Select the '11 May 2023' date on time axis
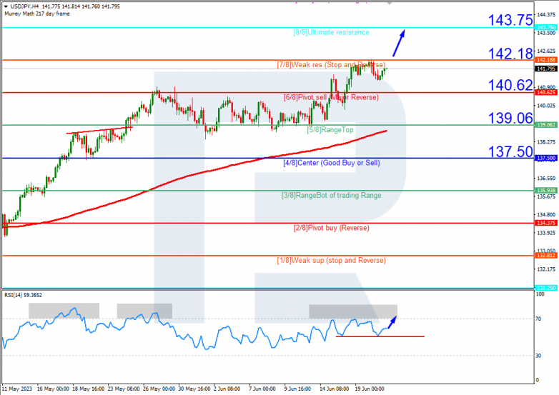This screenshot has width=559, height=395. 17,389
